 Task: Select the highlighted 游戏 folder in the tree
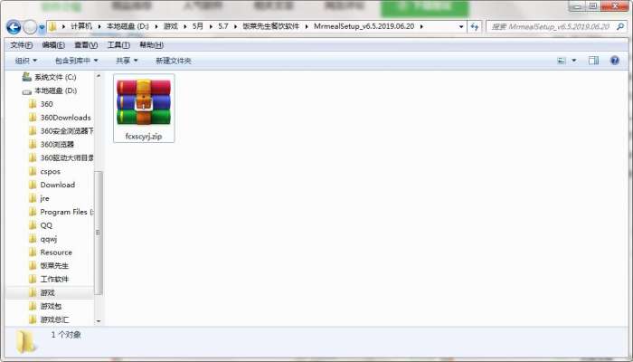coord(47,292)
